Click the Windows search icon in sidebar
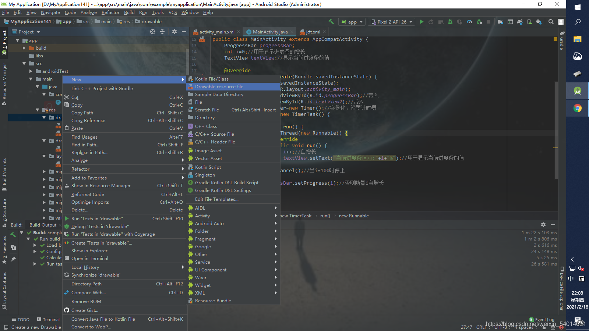 click(578, 22)
